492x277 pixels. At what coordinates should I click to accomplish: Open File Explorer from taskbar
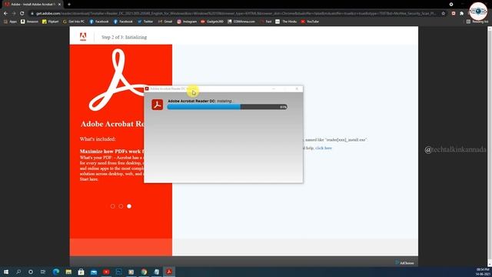68,272
